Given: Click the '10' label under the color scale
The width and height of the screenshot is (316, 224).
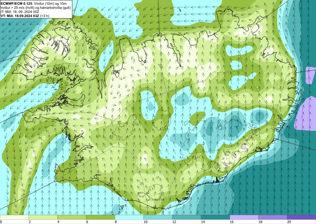Looking at the screenshot, I should coord(145,222).
